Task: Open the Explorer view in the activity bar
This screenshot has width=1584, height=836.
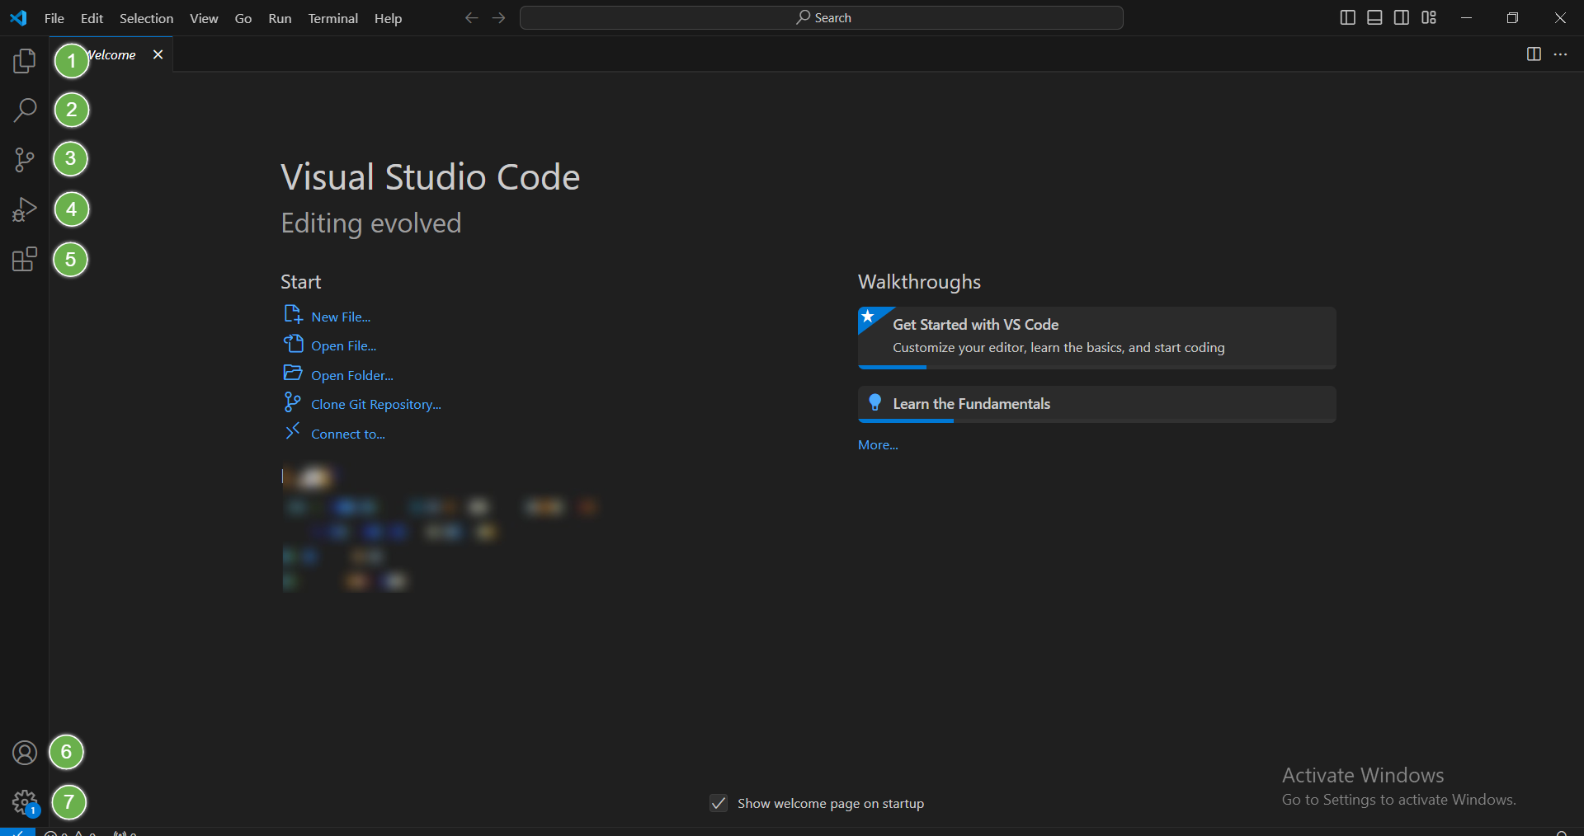Action: click(x=25, y=61)
